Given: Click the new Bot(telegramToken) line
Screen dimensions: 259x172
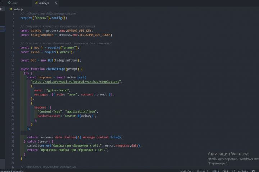Looking at the screenshot, I should [x=51, y=61].
